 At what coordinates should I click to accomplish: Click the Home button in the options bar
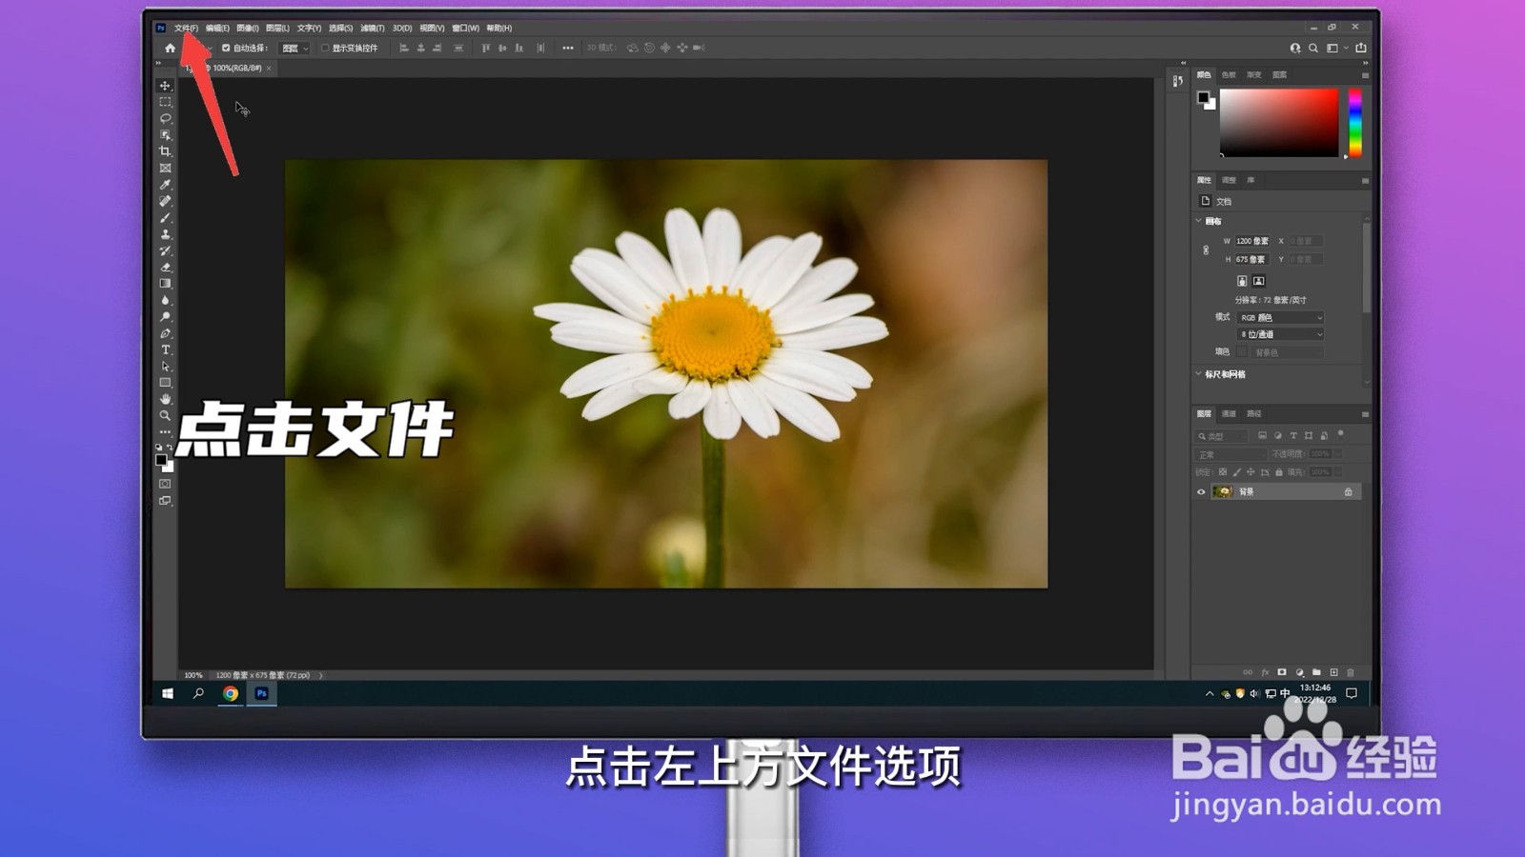pos(168,48)
